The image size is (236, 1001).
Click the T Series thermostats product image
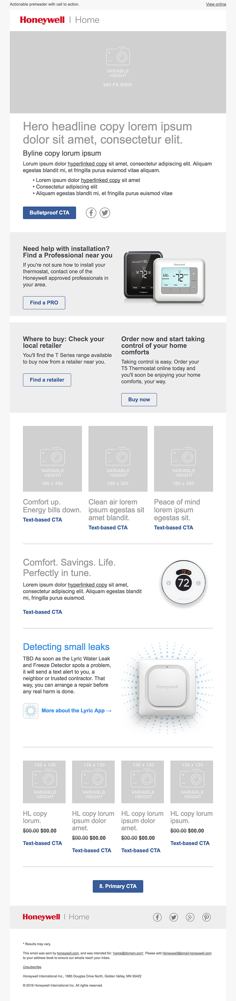pyautogui.click(x=164, y=277)
